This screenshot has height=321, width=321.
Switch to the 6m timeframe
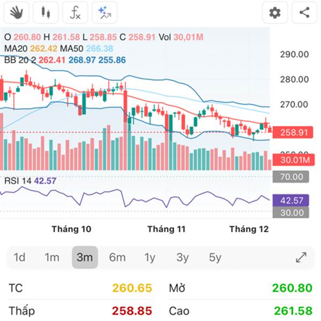[x=117, y=257]
